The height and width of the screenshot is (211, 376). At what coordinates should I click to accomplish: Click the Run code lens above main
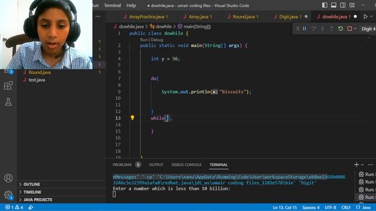point(143,40)
